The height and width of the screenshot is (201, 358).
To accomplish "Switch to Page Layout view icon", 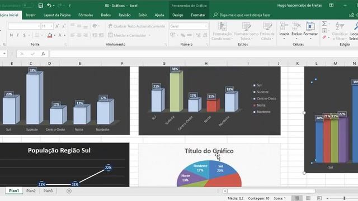I will [x=308, y=198].
